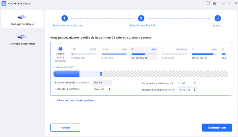
Task: Go to step 3 circle
Action: pos(218,18)
